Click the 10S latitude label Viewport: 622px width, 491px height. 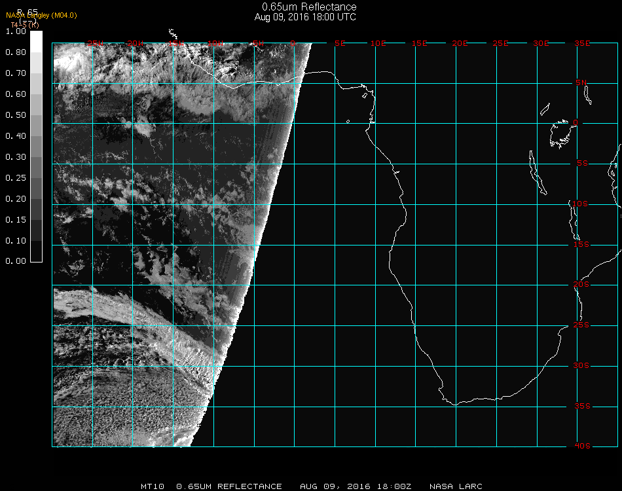[x=580, y=204]
